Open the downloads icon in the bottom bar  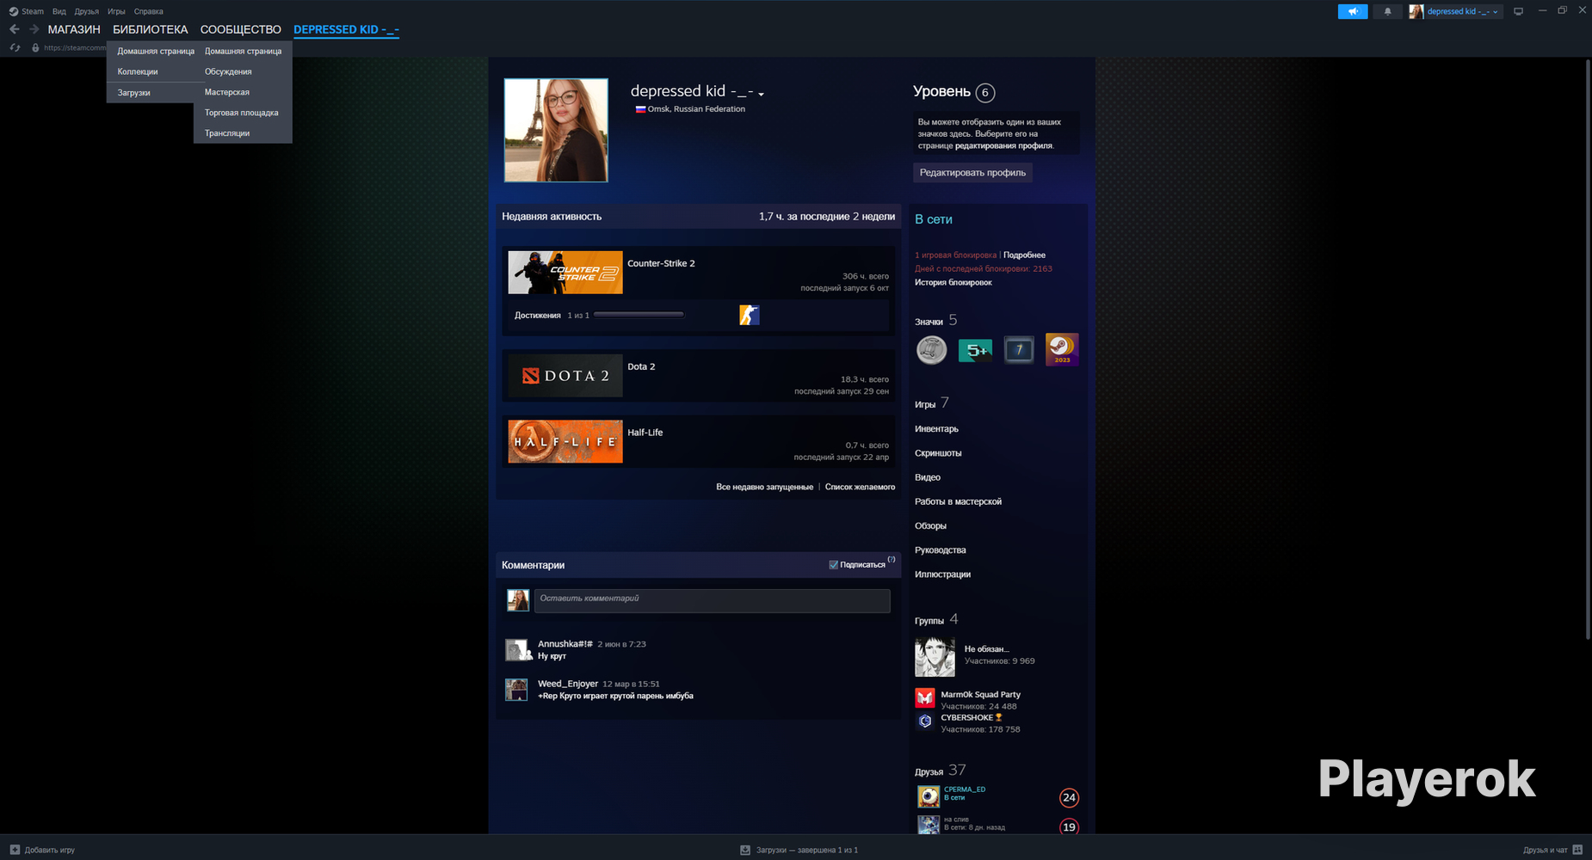[x=745, y=850]
